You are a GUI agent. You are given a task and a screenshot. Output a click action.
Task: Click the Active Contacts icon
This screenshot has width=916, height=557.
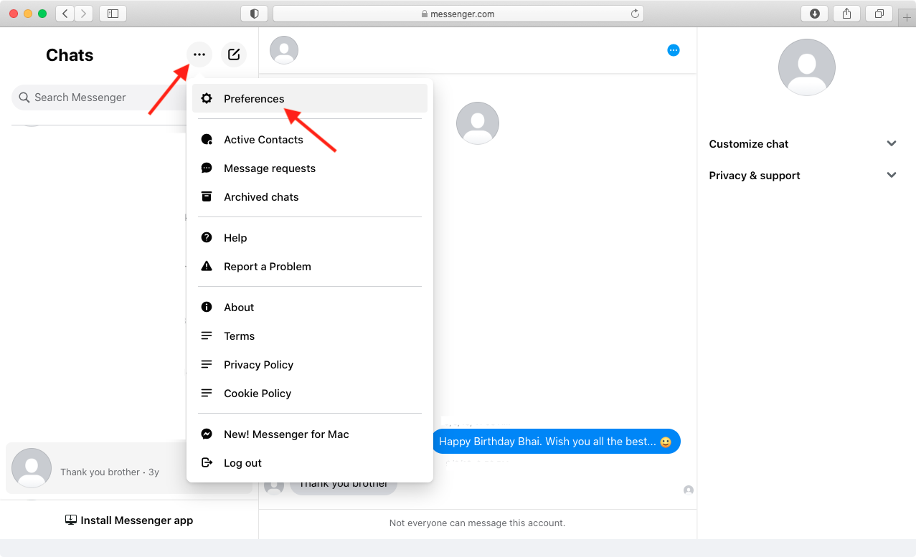[207, 139]
